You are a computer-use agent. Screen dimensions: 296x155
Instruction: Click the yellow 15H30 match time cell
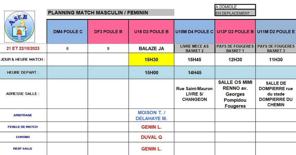pos(151,59)
